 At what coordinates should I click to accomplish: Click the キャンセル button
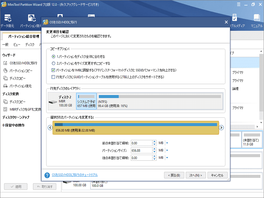(217, 175)
